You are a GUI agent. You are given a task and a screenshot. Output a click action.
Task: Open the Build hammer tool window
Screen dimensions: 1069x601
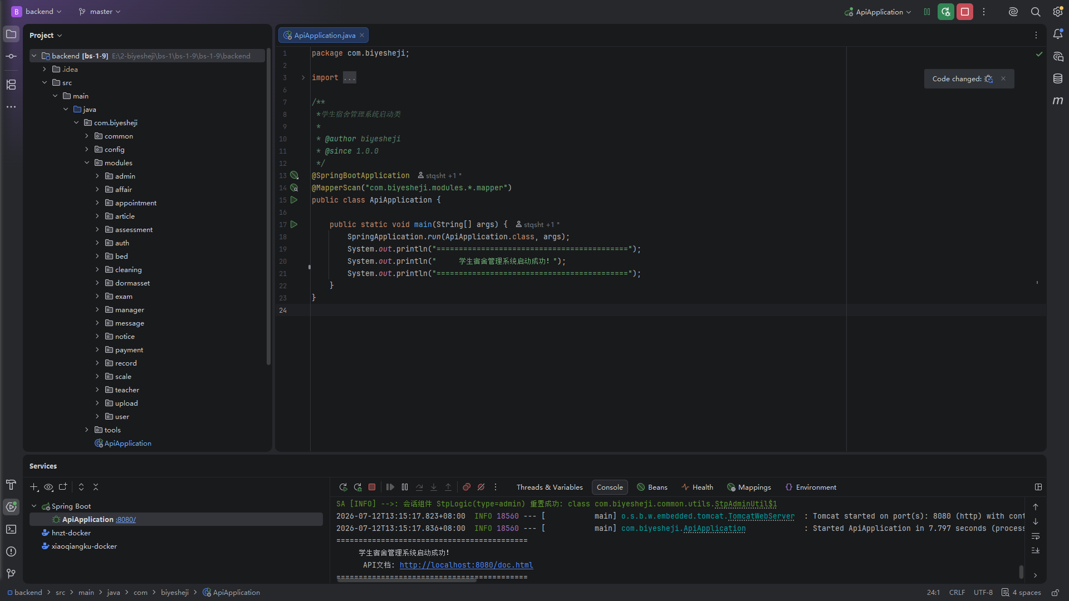(x=11, y=485)
